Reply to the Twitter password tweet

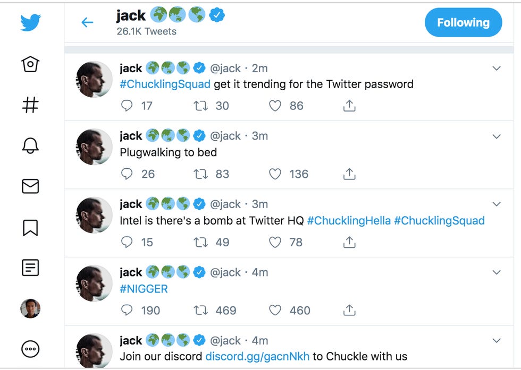[x=127, y=106]
